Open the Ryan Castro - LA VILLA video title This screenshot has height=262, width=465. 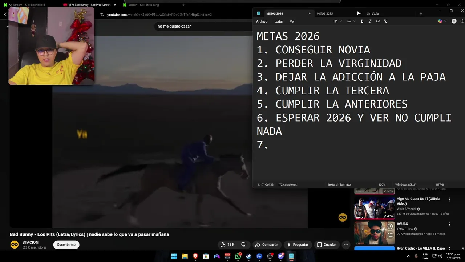[x=421, y=249]
